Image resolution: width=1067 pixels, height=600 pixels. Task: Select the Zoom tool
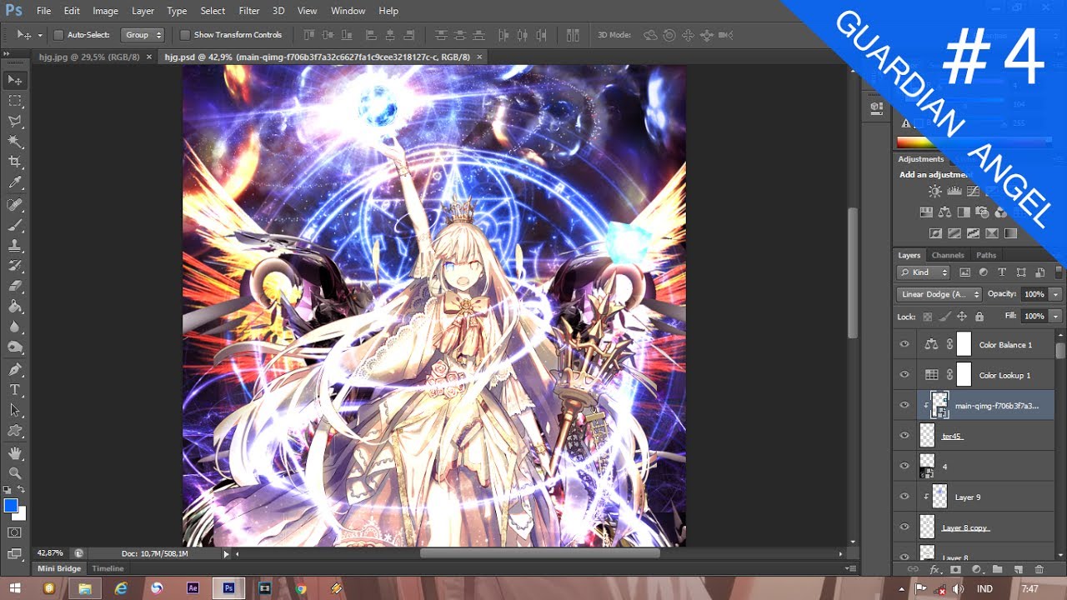[15, 473]
